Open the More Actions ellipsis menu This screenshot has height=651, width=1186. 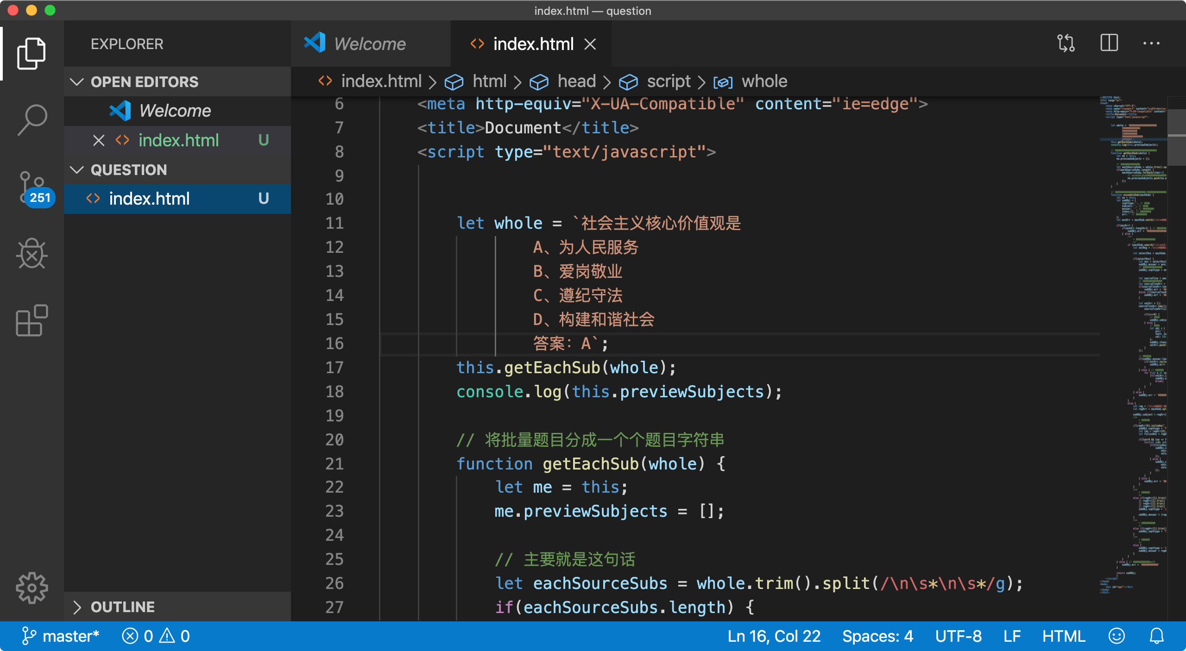pos(1151,44)
